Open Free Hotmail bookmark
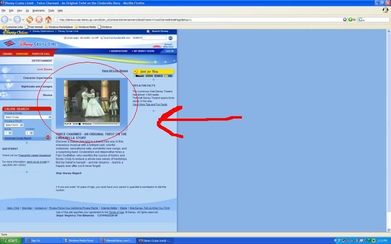 click(34, 27)
